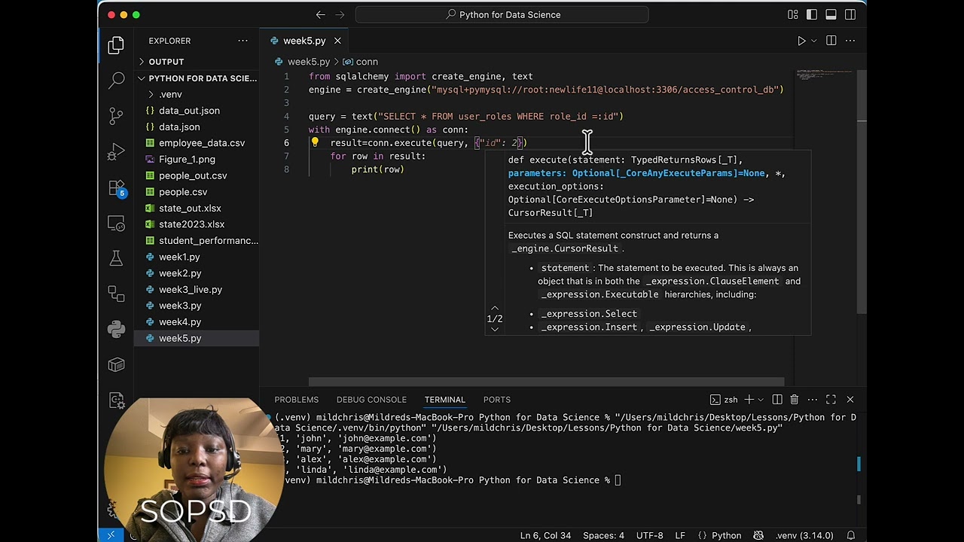Click the Customize Layout icon in title bar
The width and height of the screenshot is (964, 542).
tap(793, 14)
